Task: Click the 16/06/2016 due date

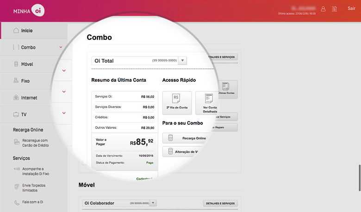Action: point(146,156)
